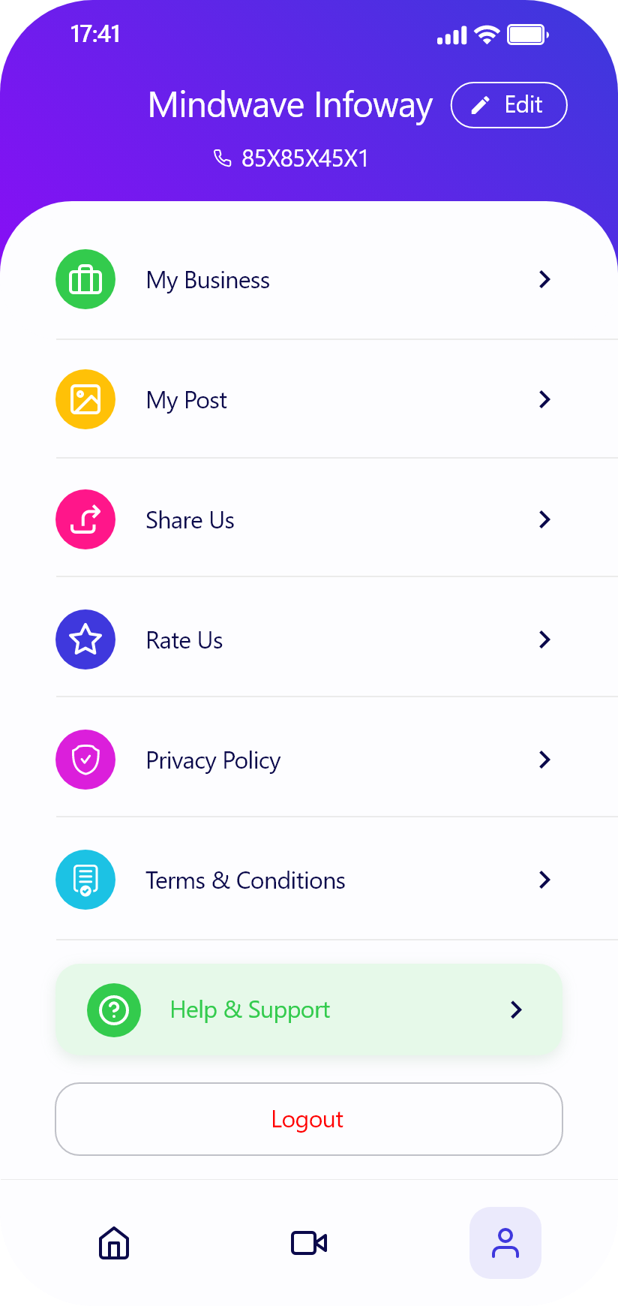This screenshot has height=1306, width=618.
Task: Tap the cyan Terms & Conditions document icon
Action: click(85, 880)
